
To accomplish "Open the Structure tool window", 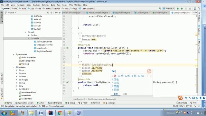I will 2,78.
